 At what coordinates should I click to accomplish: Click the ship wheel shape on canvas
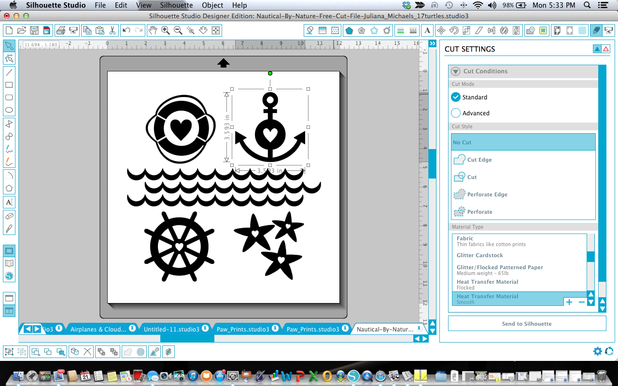[179, 247]
